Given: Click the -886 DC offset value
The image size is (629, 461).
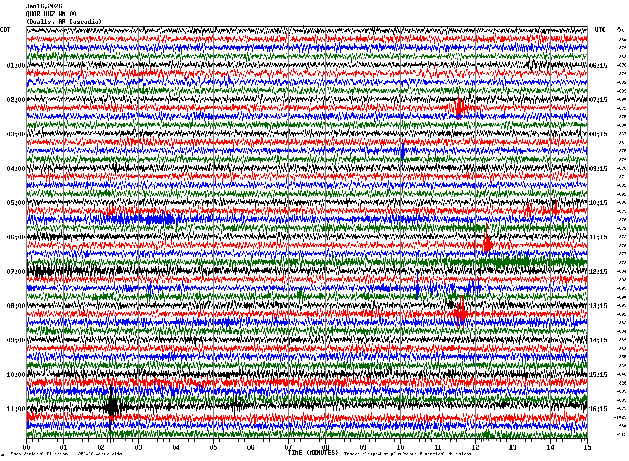Looking at the screenshot, I should [x=621, y=202].
